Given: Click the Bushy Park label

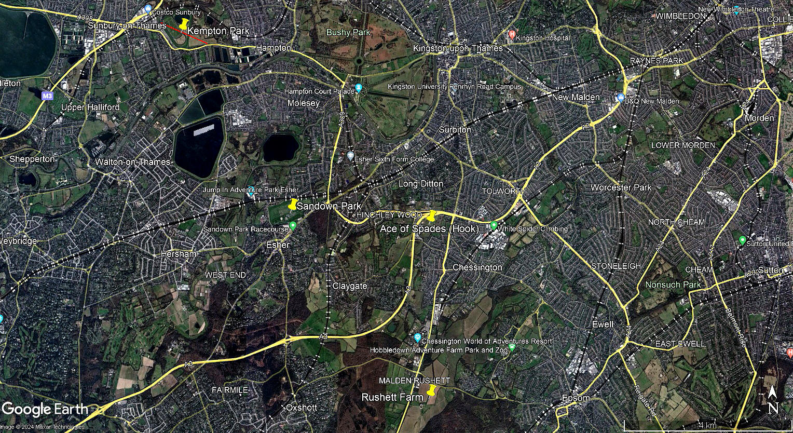Looking at the screenshot, I should [x=348, y=32].
